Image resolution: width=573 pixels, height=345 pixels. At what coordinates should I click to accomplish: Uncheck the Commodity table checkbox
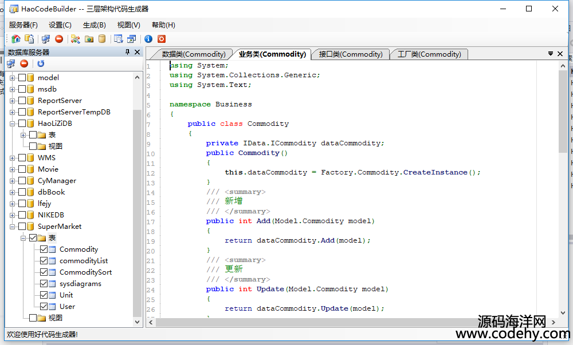(44, 249)
